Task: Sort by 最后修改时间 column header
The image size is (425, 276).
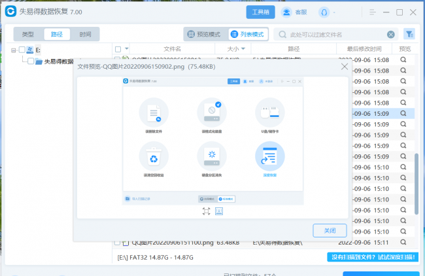Action: (x=364, y=49)
